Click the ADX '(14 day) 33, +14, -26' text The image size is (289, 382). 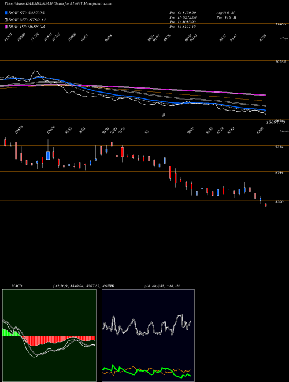(162, 286)
